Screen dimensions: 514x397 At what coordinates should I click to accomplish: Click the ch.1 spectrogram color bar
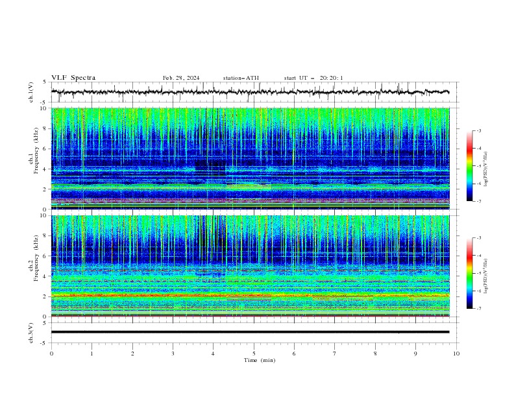[x=469, y=166]
